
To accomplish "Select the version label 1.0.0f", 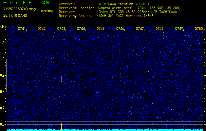I will tap(45, 3).
